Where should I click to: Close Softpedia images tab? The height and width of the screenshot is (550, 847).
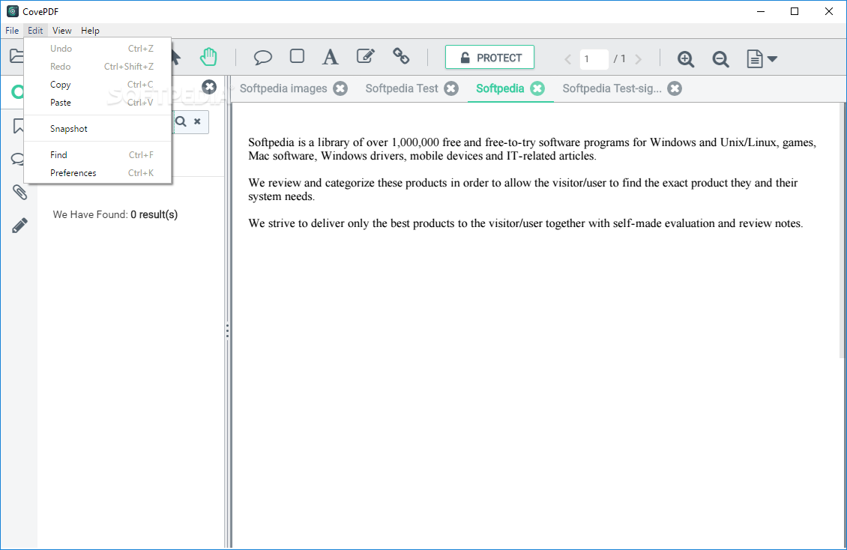point(340,88)
